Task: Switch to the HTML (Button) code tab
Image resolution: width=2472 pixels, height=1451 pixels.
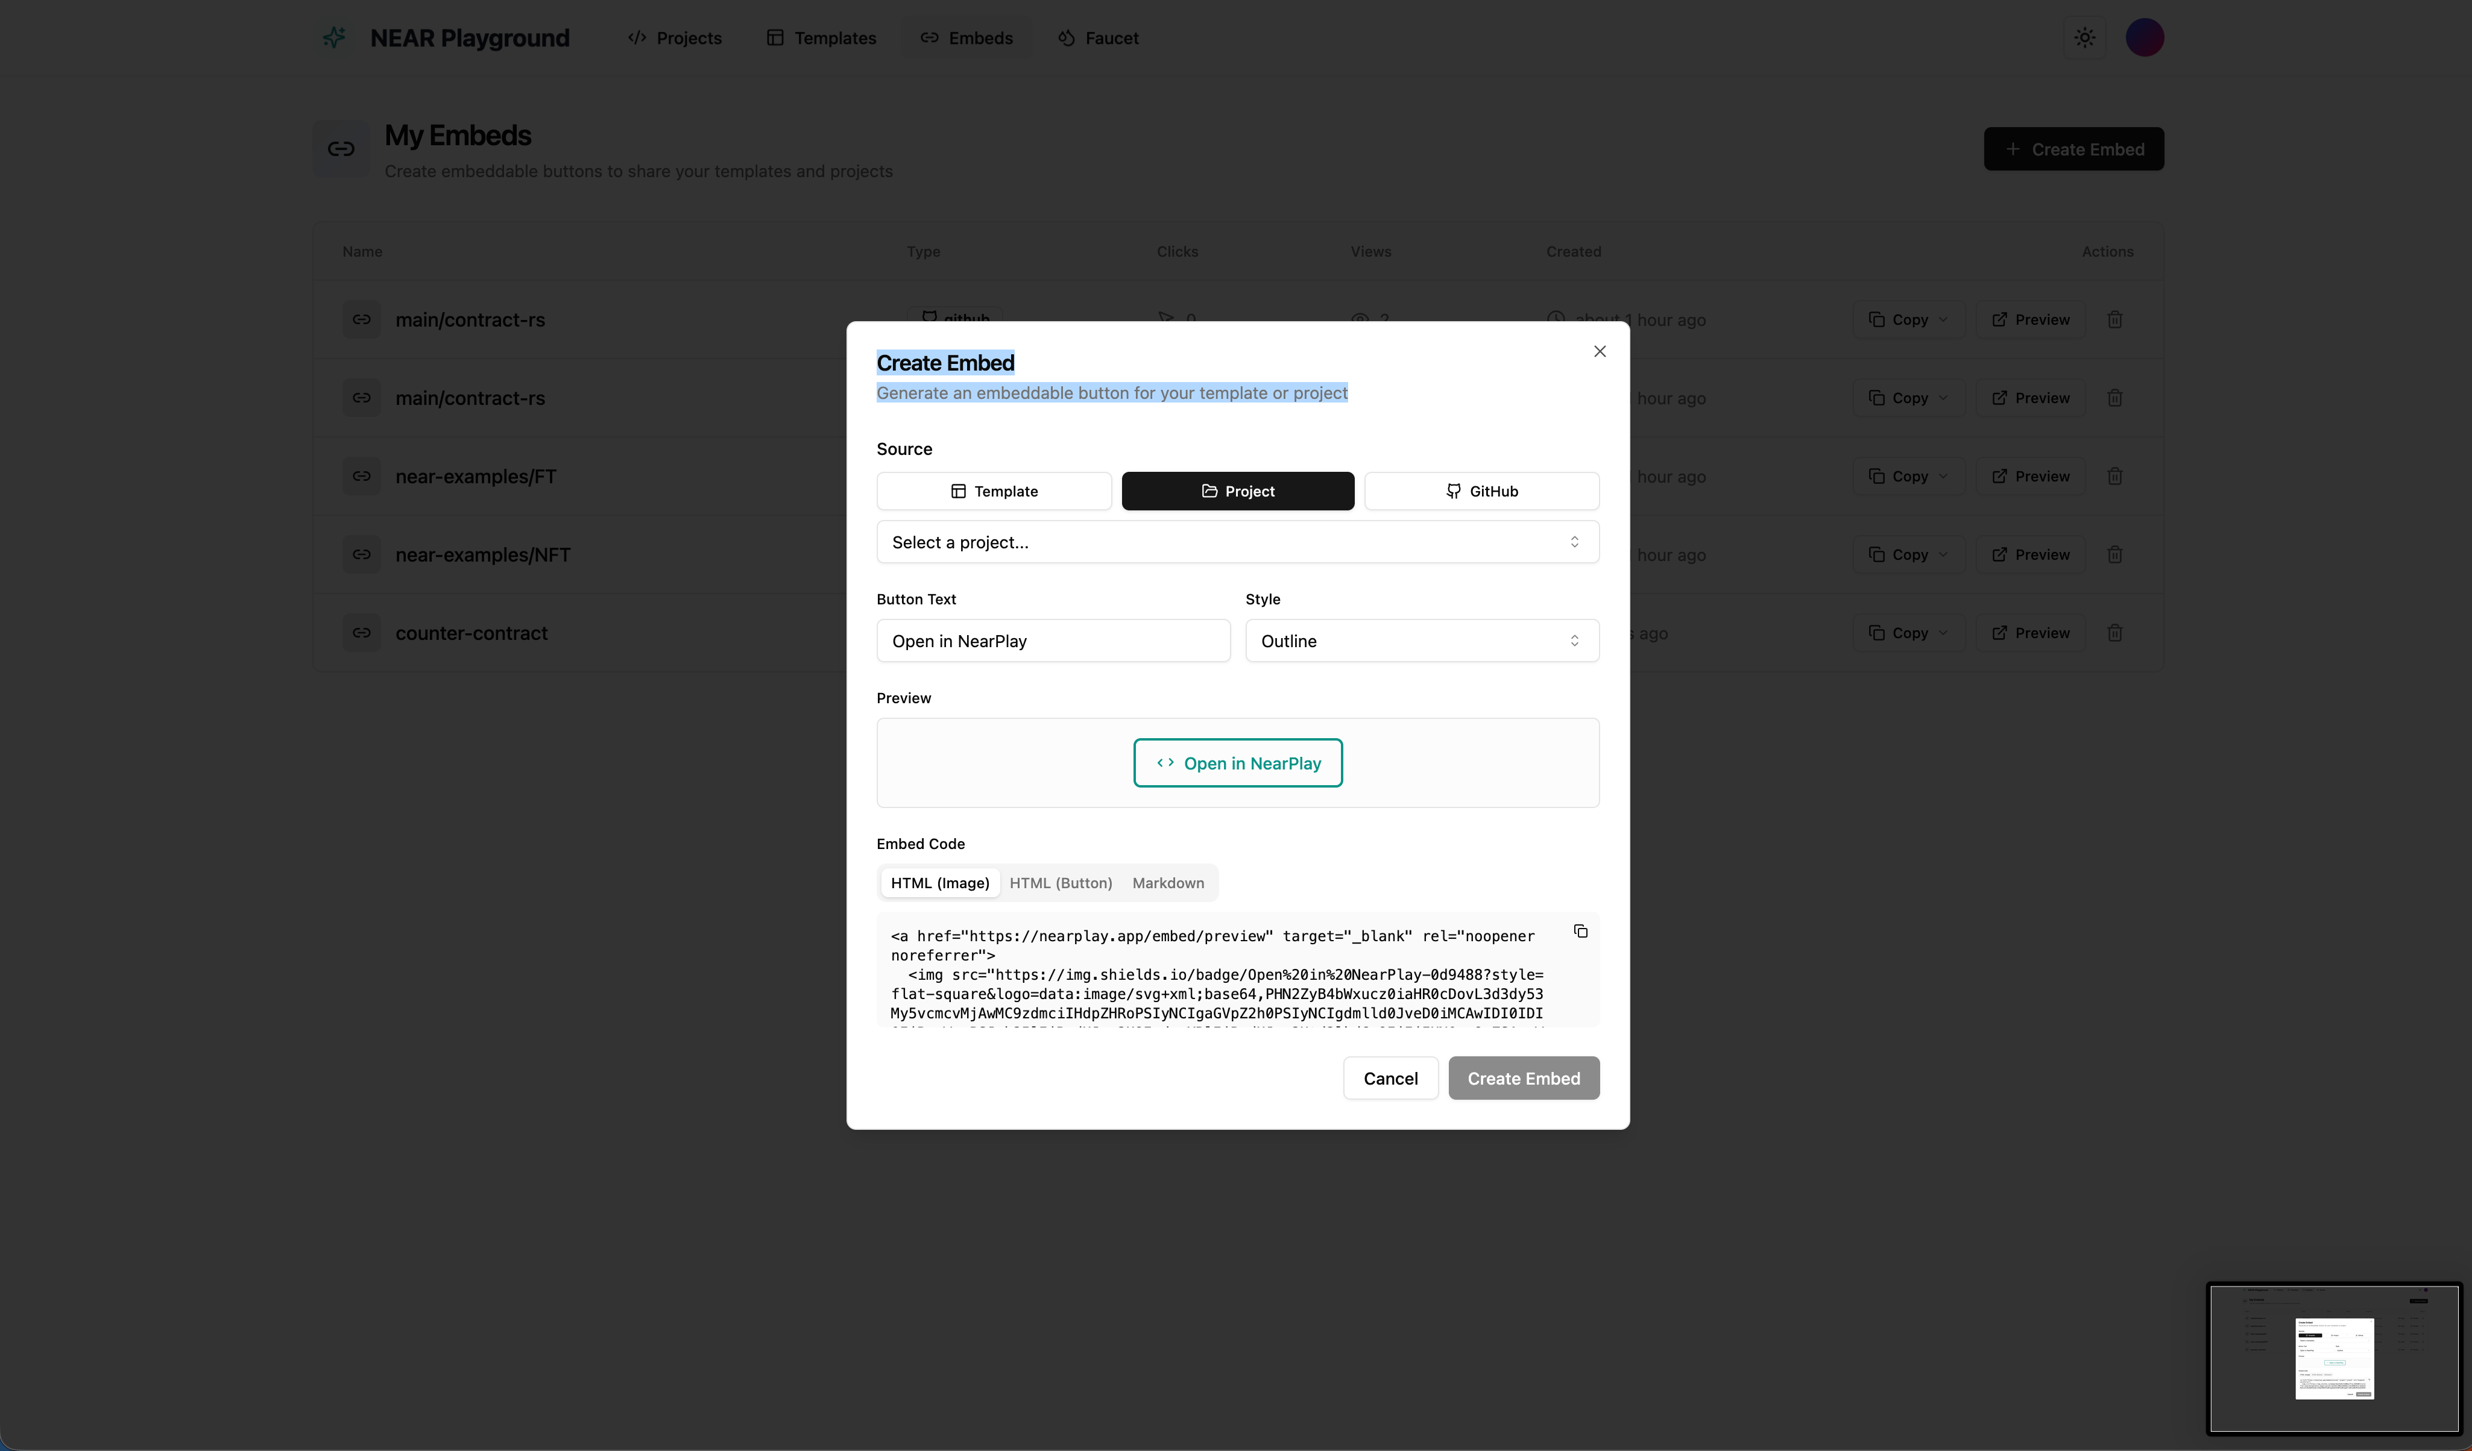Action: 1061,883
